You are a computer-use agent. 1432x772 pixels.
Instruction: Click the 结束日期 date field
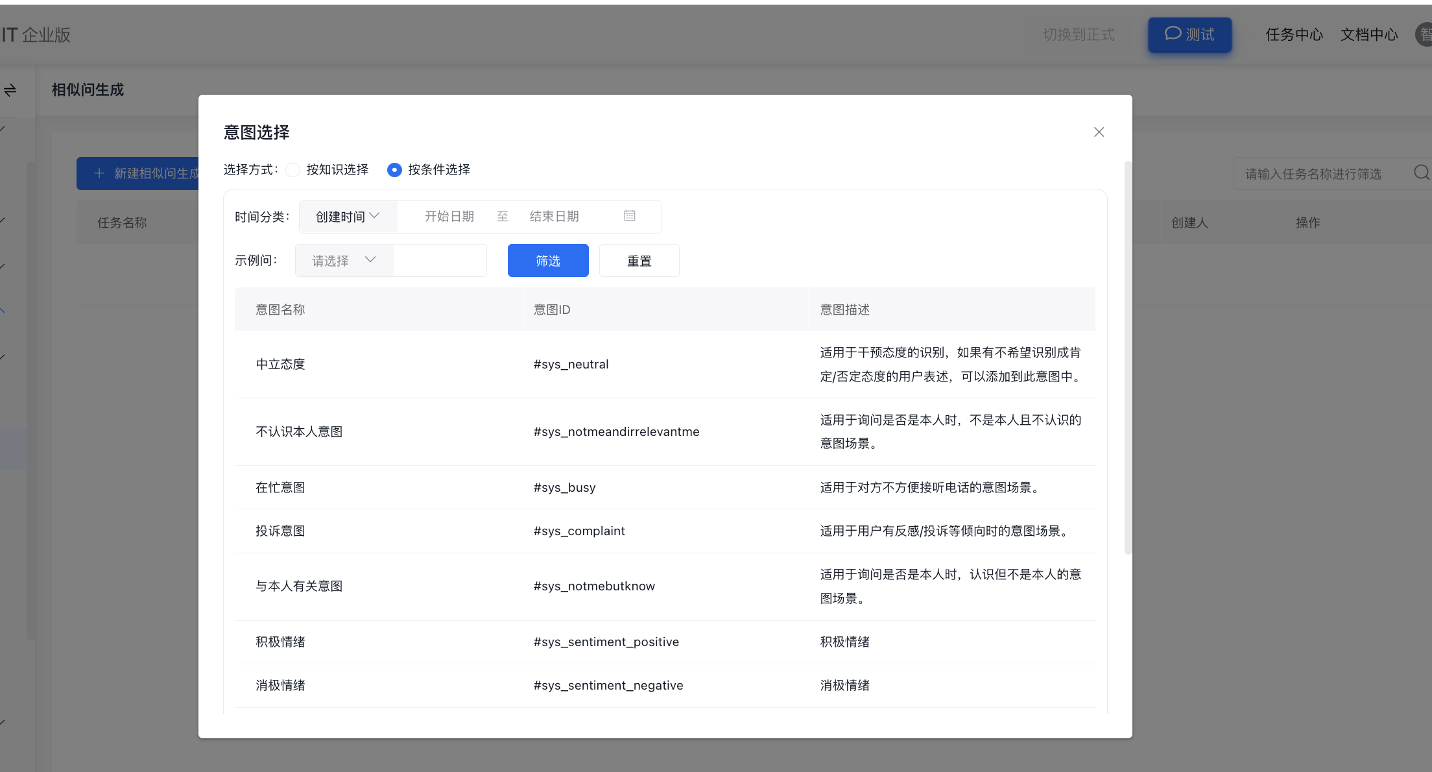pyautogui.click(x=555, y=217)
